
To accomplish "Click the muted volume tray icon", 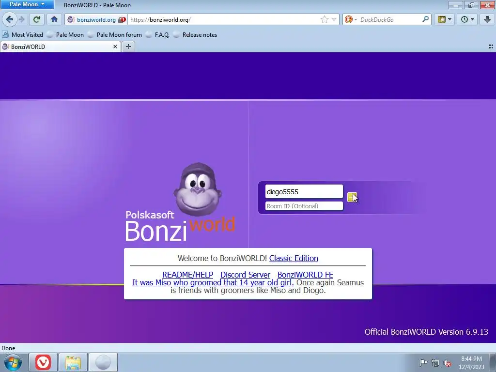I will (x=447, y=363).
